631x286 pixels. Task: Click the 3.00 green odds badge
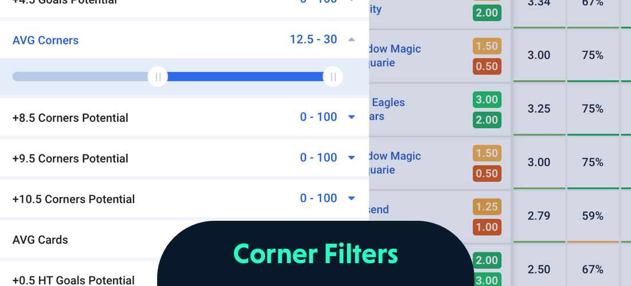[487, 100]
